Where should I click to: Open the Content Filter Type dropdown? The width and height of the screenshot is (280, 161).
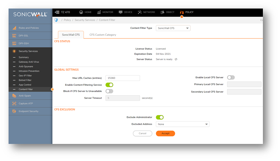(x=173, y=28)
